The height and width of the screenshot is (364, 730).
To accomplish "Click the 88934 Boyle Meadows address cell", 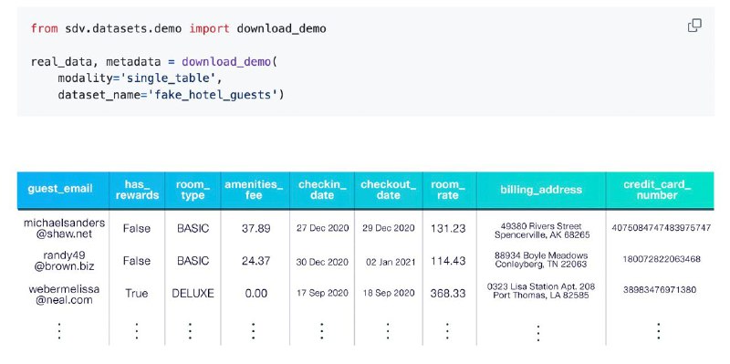I will point(541,260).
